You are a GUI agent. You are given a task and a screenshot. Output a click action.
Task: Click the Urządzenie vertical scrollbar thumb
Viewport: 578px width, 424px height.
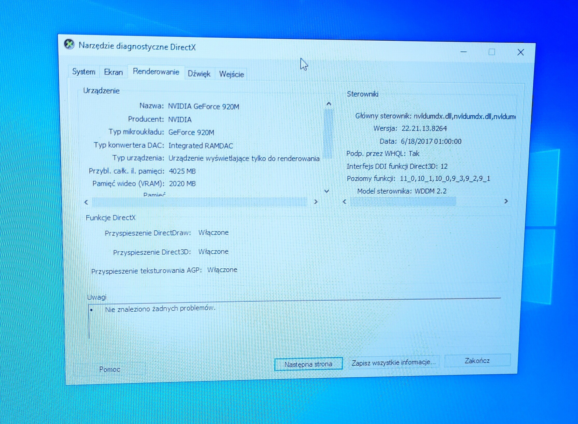(x=328, y=133)
